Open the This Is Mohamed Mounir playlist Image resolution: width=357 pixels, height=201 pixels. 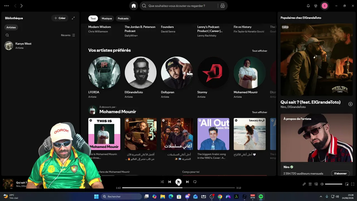104,134
